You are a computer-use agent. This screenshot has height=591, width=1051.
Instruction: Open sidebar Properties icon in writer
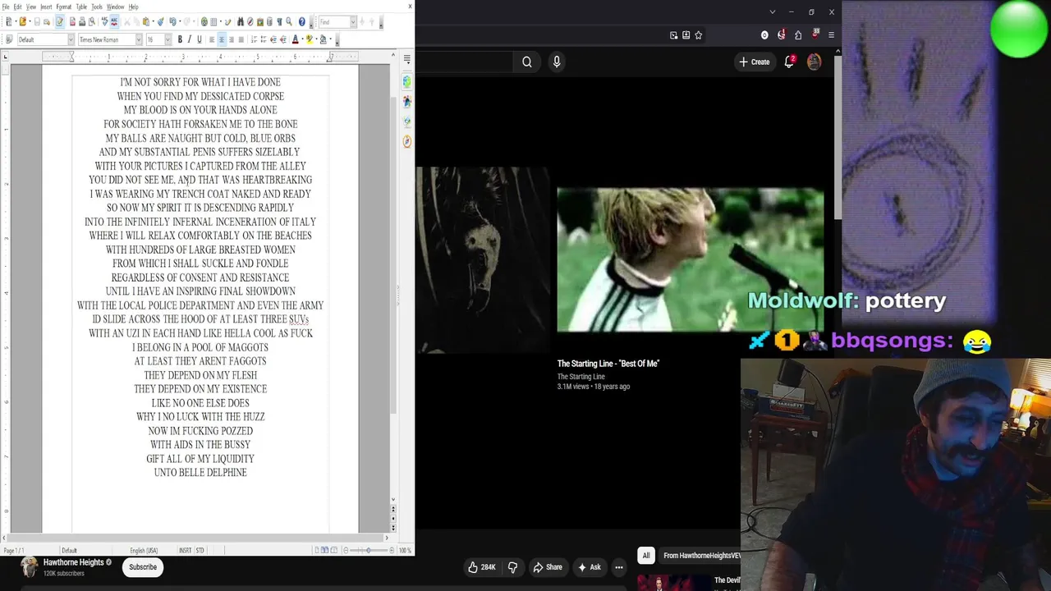point(407,82)
